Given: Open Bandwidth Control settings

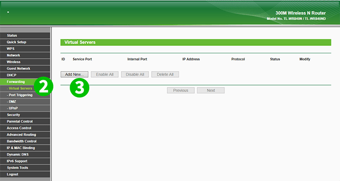Looking at the screenshot, I should (x=25, y=141).
